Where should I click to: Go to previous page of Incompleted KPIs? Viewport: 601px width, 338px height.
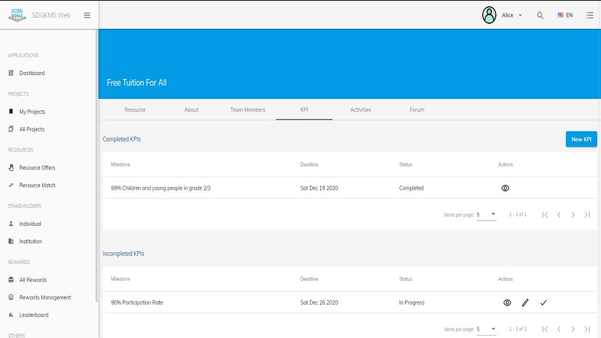(x=559, y=329)
